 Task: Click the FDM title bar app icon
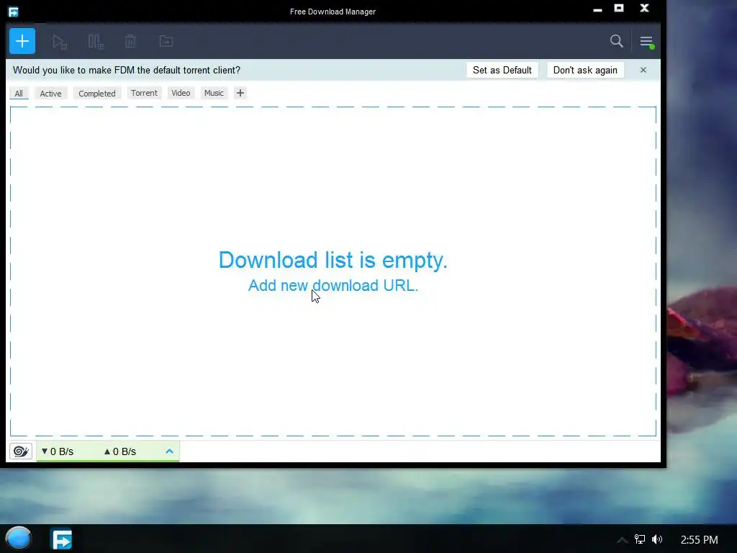point(13,12)
